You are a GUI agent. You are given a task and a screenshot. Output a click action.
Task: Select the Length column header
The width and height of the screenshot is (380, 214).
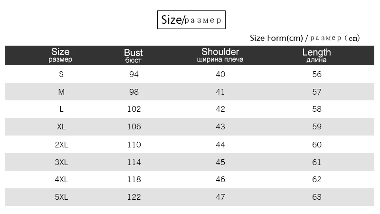click(x=316, y=55)
